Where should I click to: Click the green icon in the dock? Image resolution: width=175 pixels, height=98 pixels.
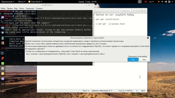pos(3,63)
